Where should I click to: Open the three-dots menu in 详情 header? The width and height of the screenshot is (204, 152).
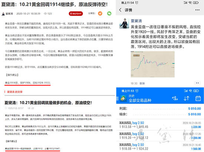pyautogui.click(x=197, y=10)
